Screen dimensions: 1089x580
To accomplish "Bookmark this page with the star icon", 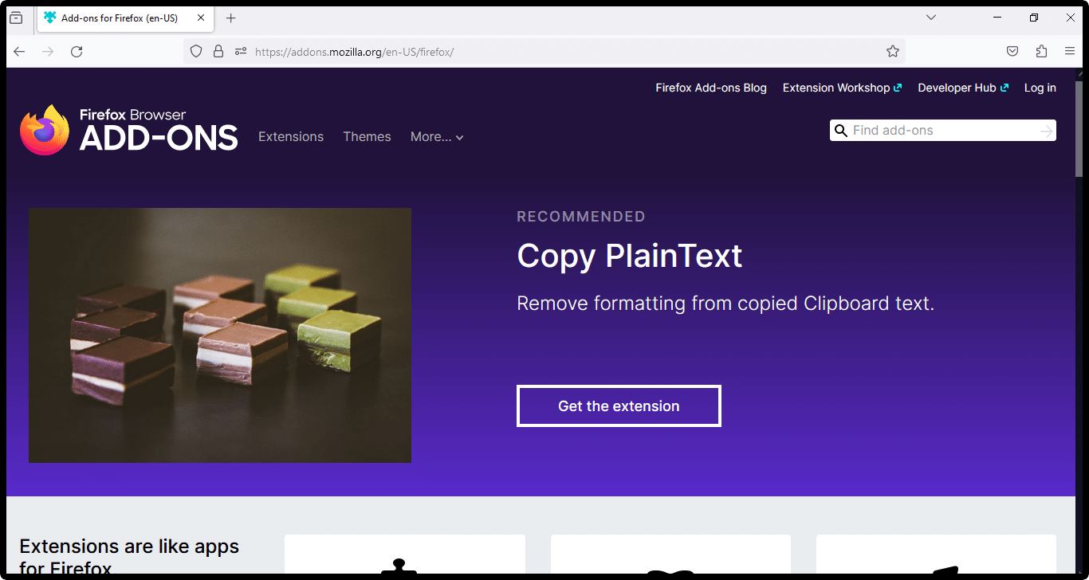I will point(893,52).
